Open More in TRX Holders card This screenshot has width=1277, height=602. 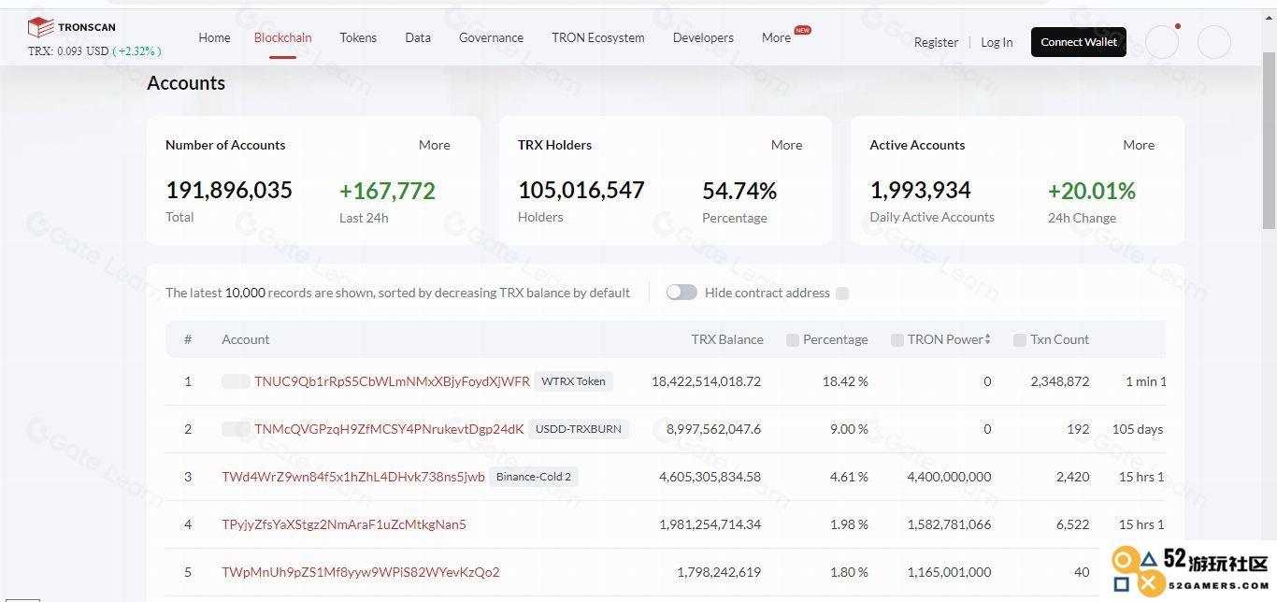point(787,145)
